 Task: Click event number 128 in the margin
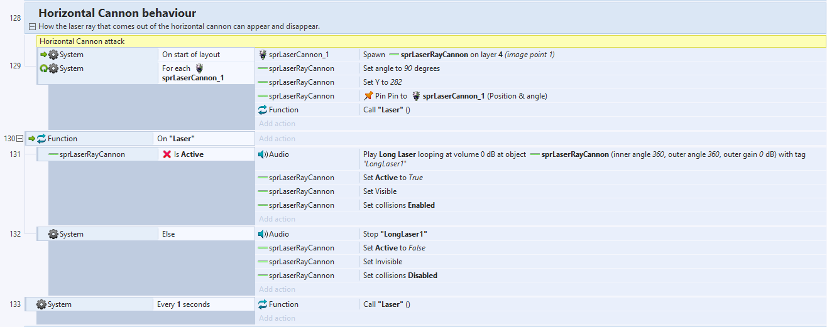click(15, 18)
